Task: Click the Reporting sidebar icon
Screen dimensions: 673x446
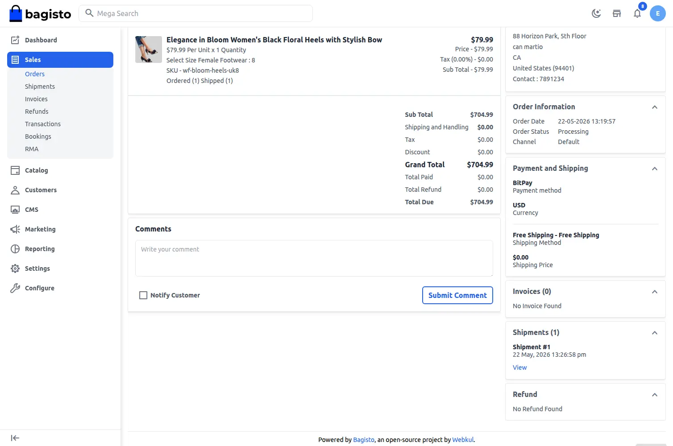Action: coord(15,249)
